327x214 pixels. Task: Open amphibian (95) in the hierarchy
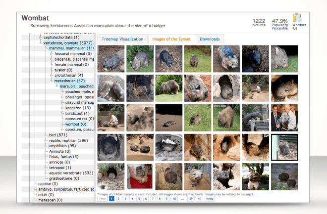63,146
